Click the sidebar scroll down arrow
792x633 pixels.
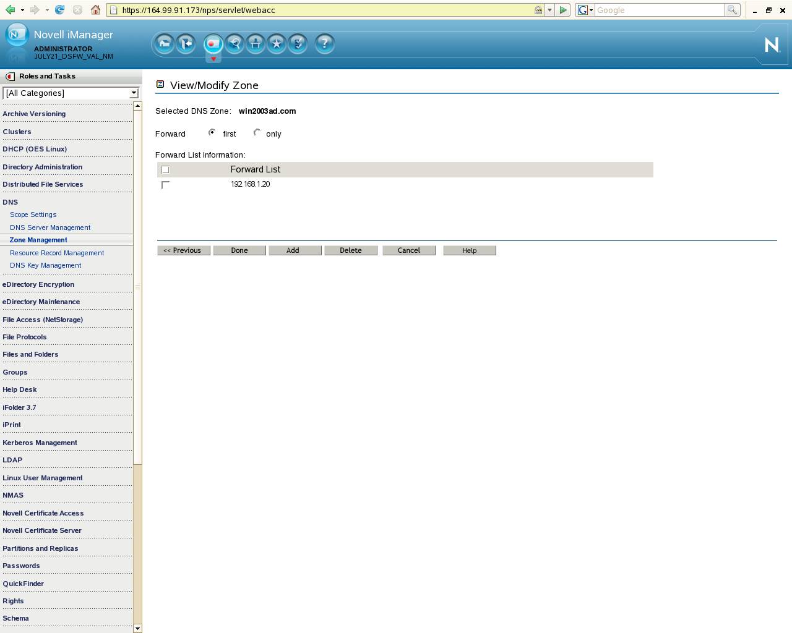tap(137, 628)
